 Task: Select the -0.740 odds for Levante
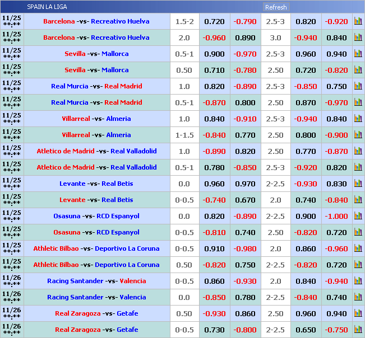tap(214, 200)
